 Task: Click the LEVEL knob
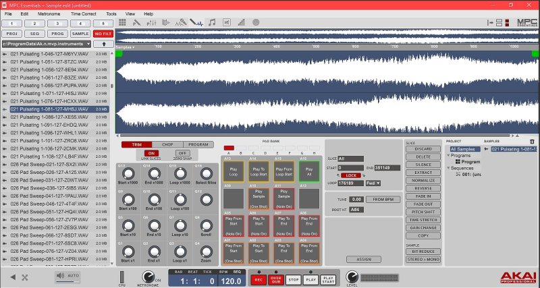pos(352,277)
